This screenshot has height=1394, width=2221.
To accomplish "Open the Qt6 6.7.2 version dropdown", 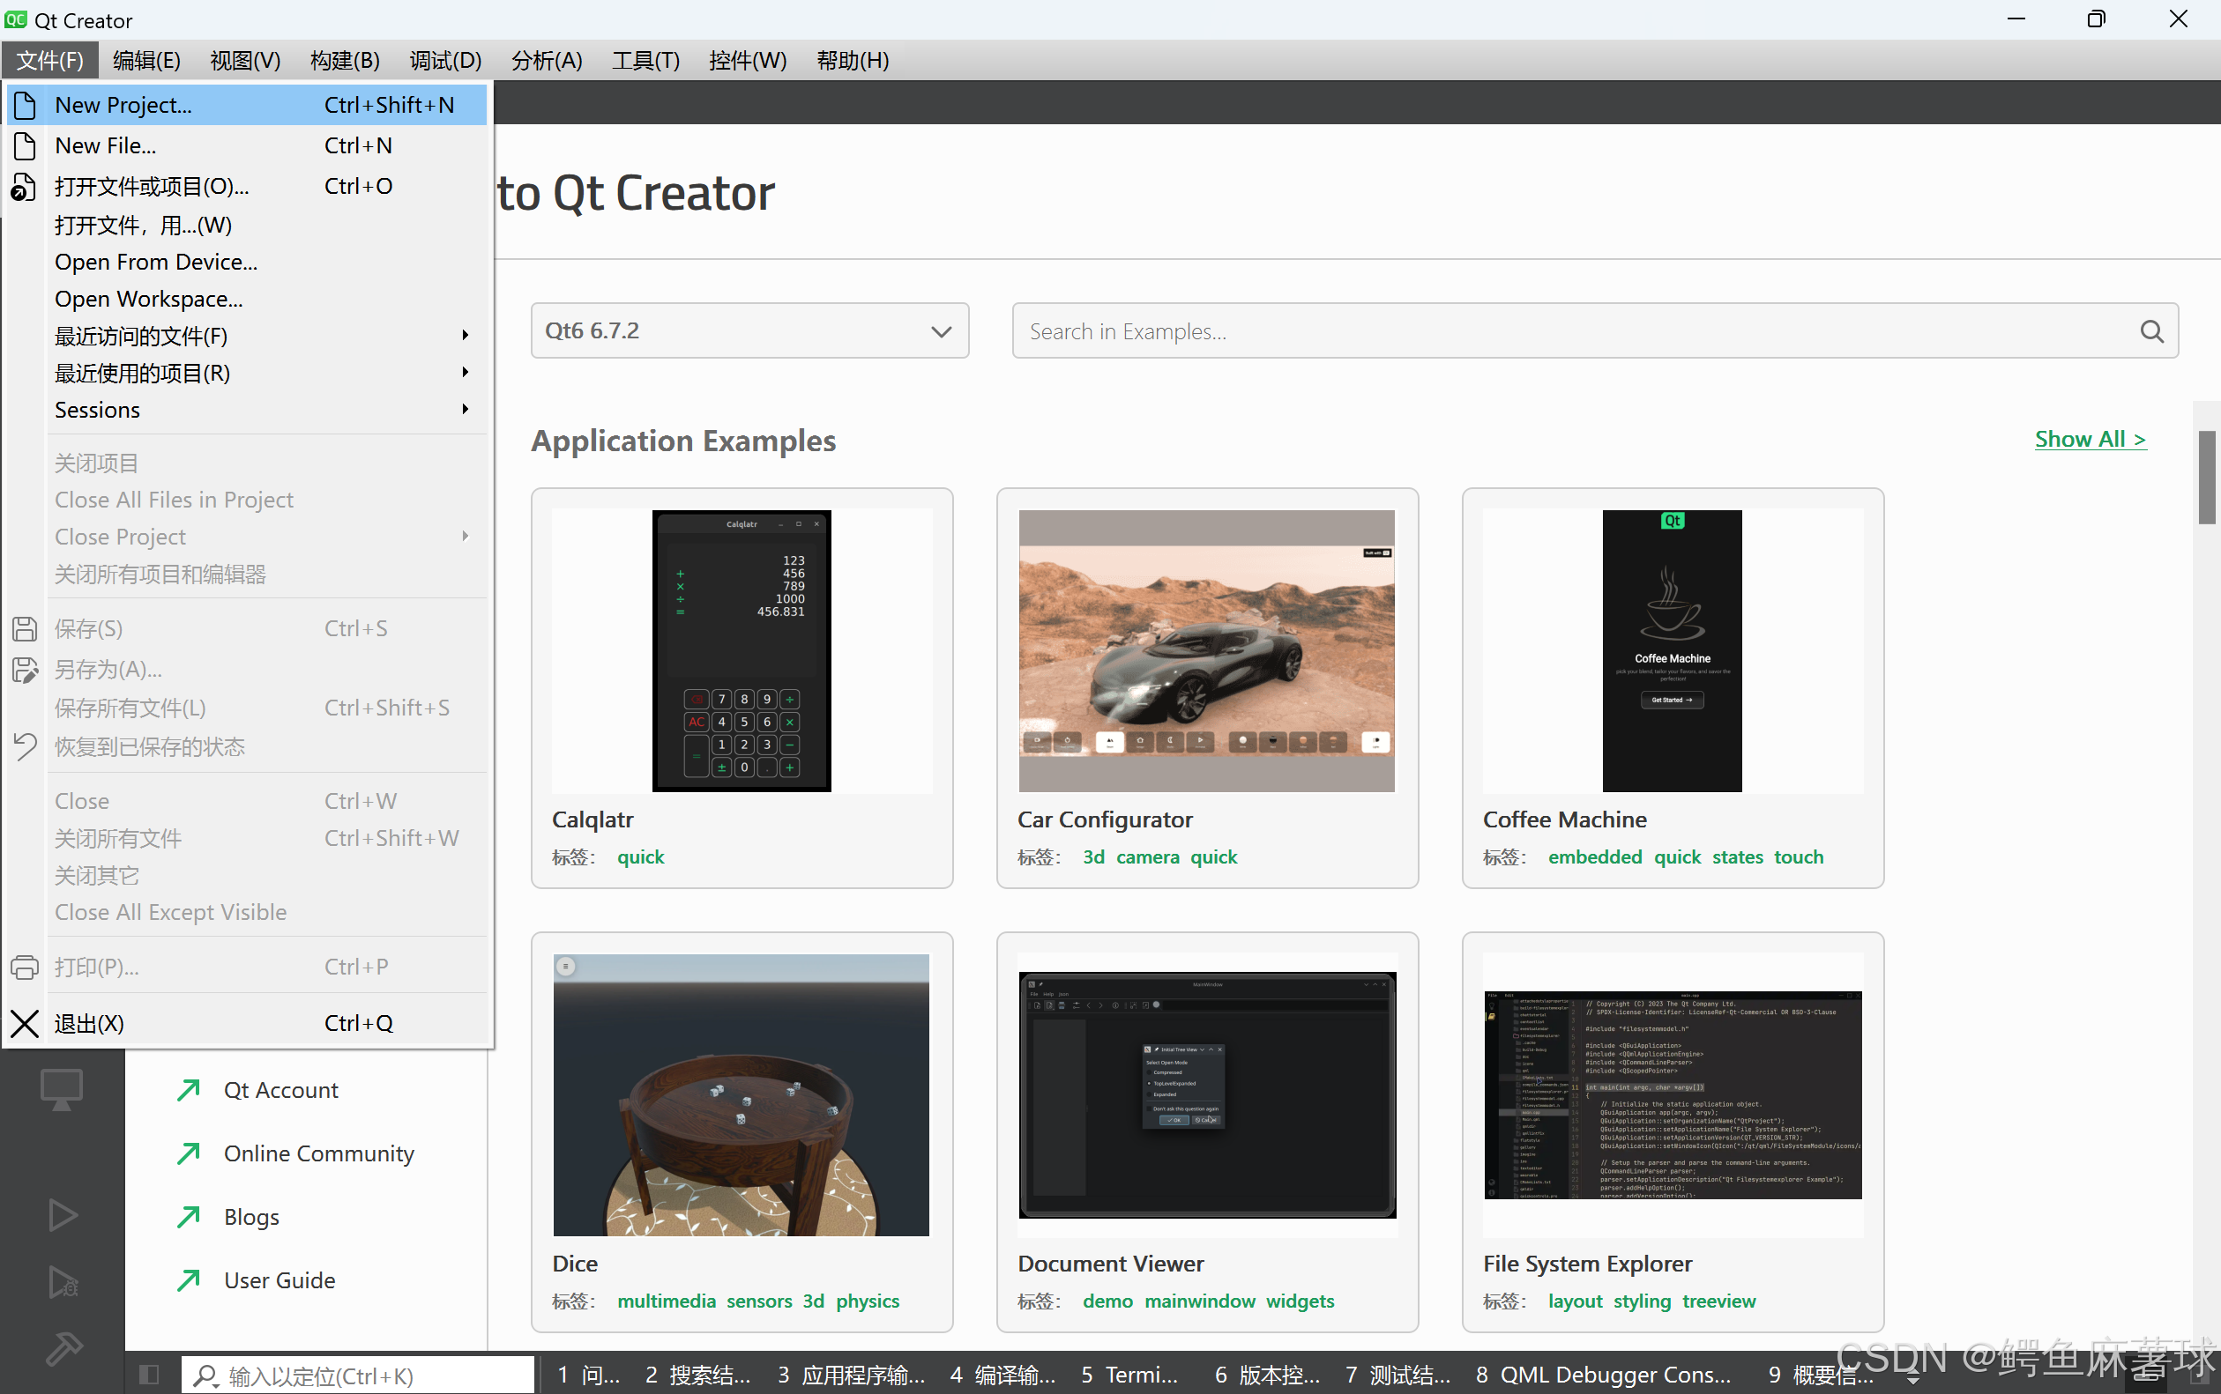I will pos(749,330).
